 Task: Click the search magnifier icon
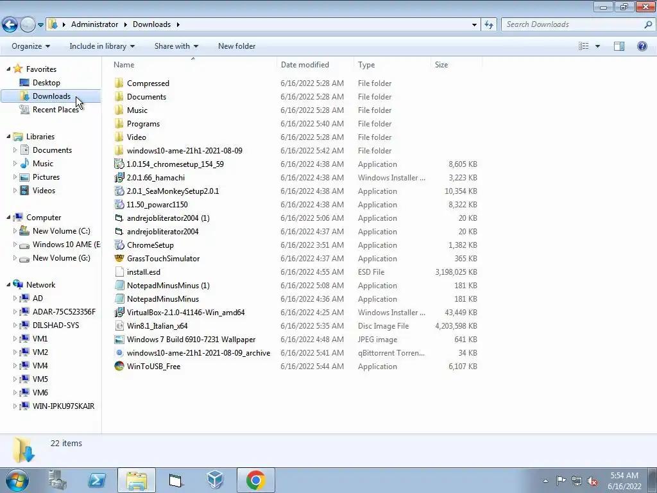point(648,24)
